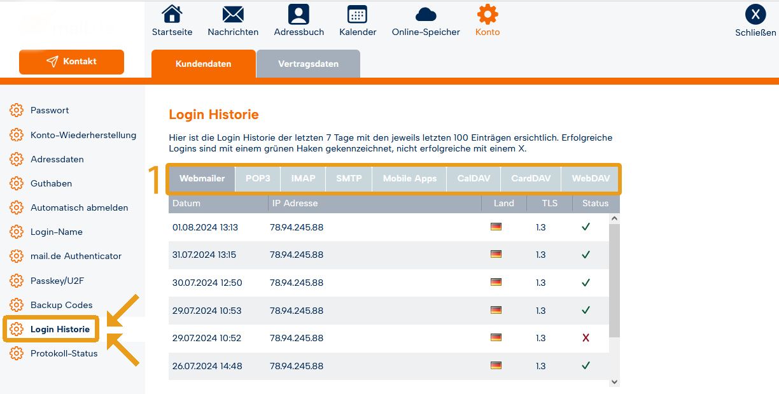Click the scrollbar down arrow in login table
Screen dimensions: 779x394
614,381
